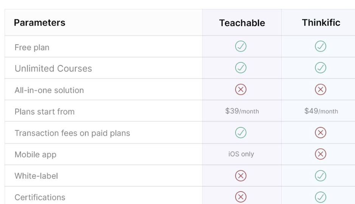Click the iOS only cell text
The height and width of the screenshot is (204, 355).
pos(241,154)
